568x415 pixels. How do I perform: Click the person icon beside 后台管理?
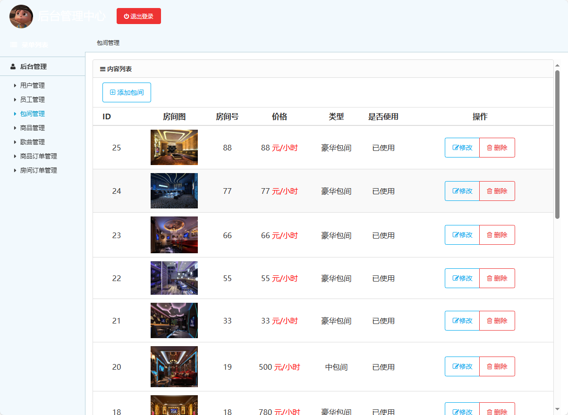(x=12, y=66)
